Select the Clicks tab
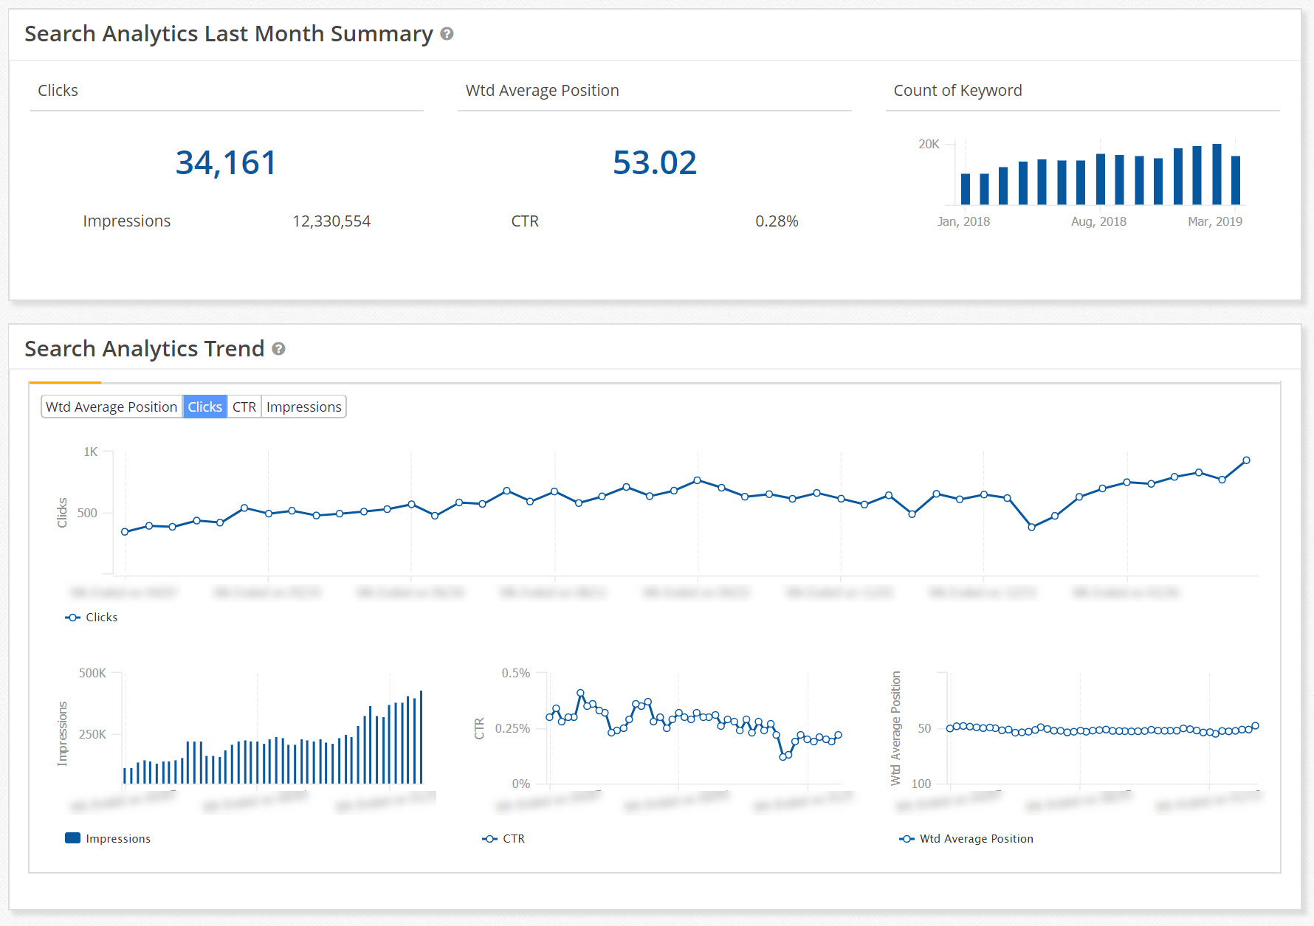The width and height of the screenshot is (1314, 926). click(204, 407)
